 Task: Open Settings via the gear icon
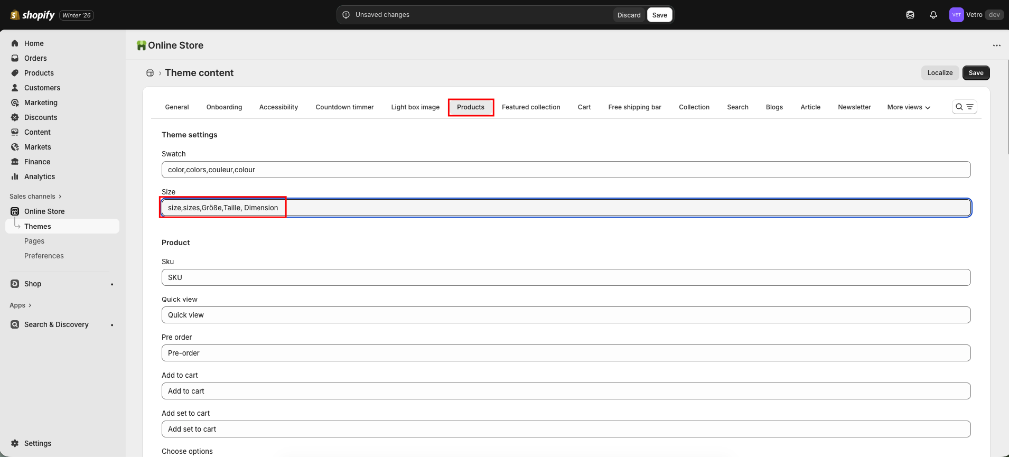coord(15,443)
